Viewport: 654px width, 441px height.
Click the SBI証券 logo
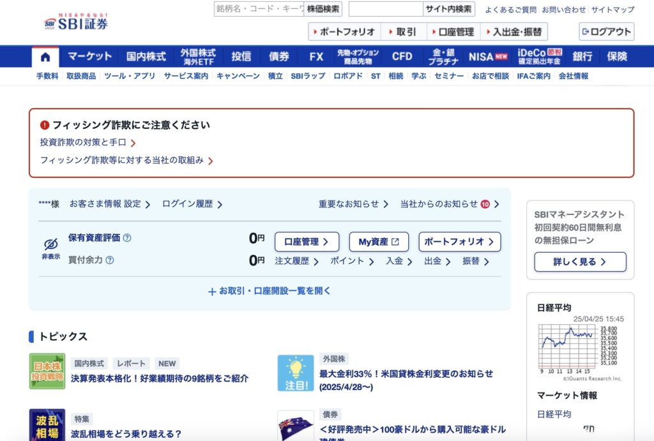pyautogui.click(x=76, y=22)
